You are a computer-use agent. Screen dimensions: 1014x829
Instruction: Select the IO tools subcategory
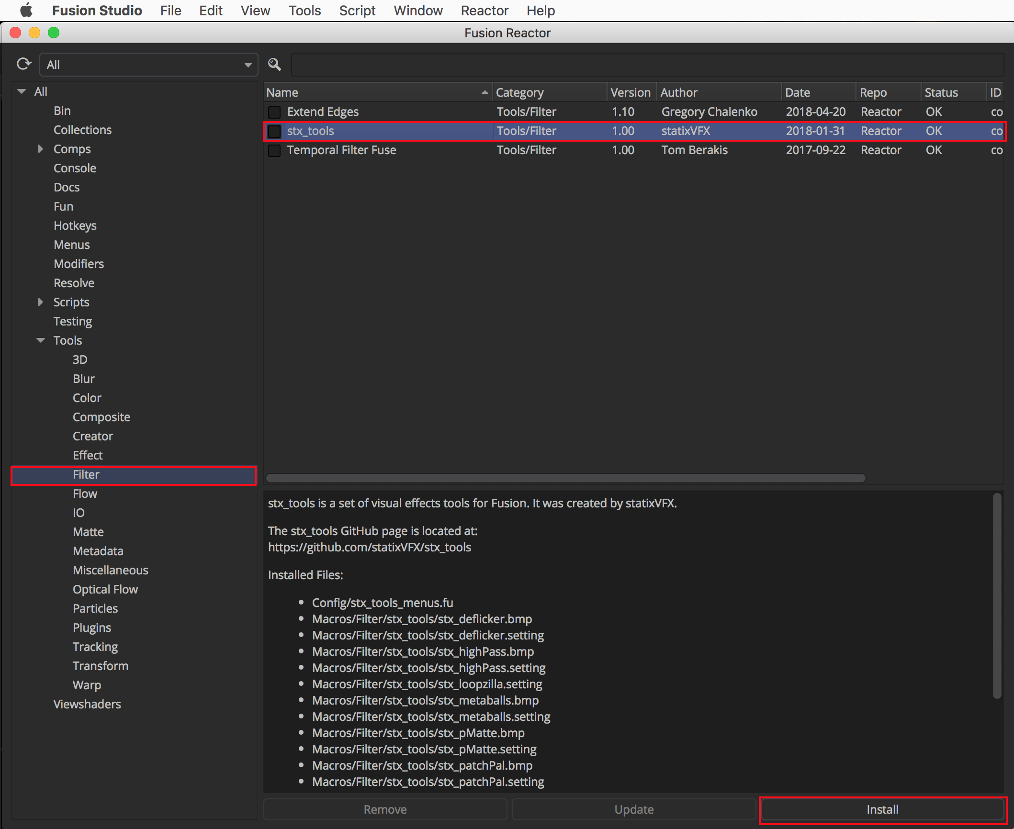click(x=79, y=513)
